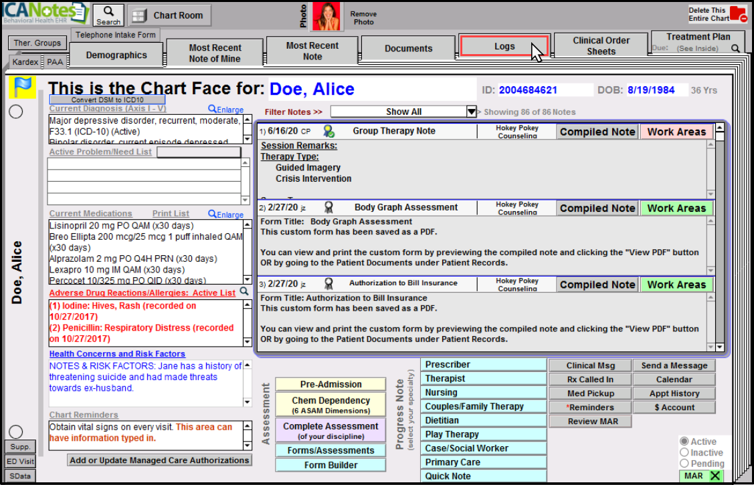Click the Review MAR button

coord(589,422)
